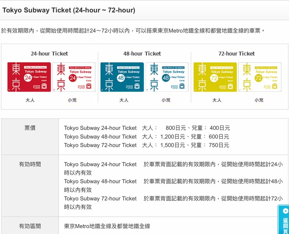Tap the 返回頁 back-to-top button
Viewport: 289px width, 234px height.
coord(283,219)
